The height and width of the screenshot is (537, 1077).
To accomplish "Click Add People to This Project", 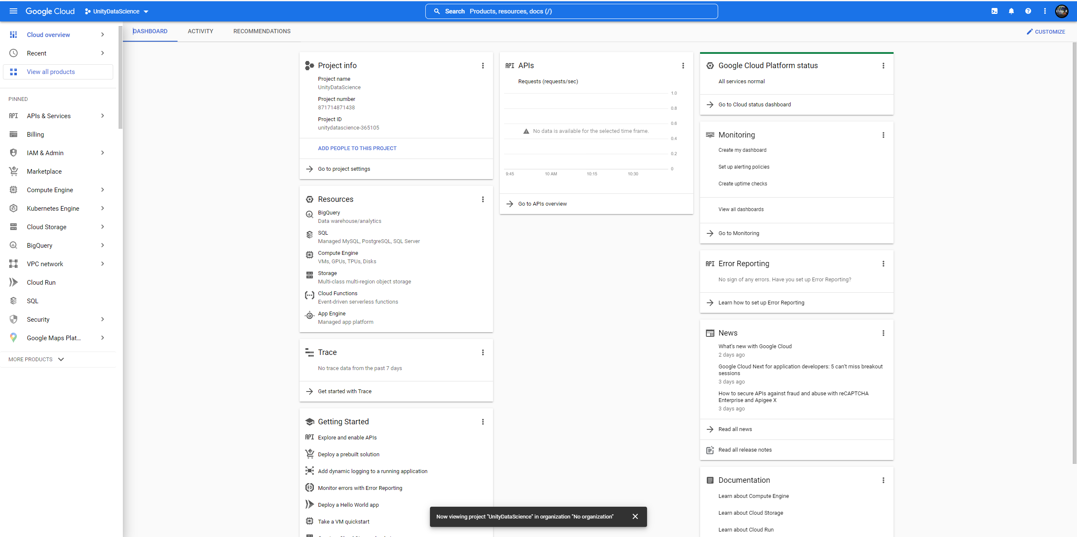I will [x=357, y=148].
